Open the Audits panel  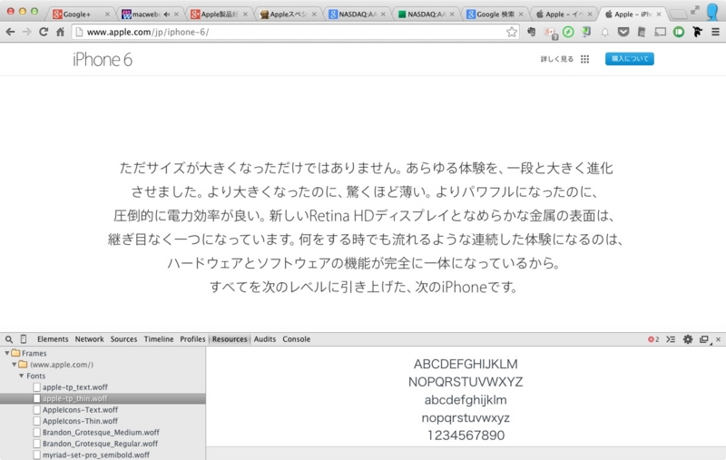[264, 339]
